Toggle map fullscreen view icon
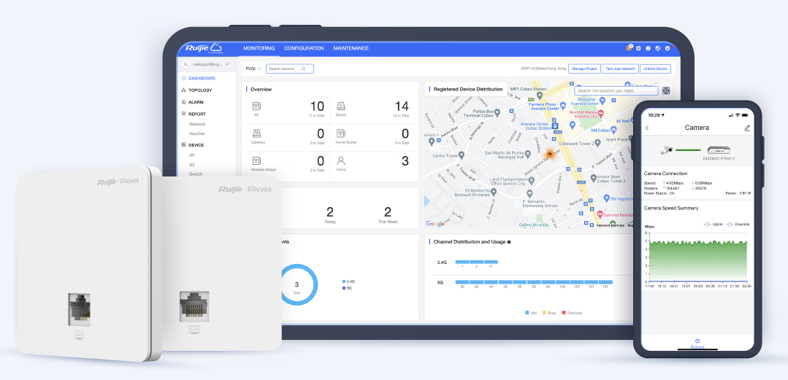Screen dimensions: 788x380 (x=666, y=91)
